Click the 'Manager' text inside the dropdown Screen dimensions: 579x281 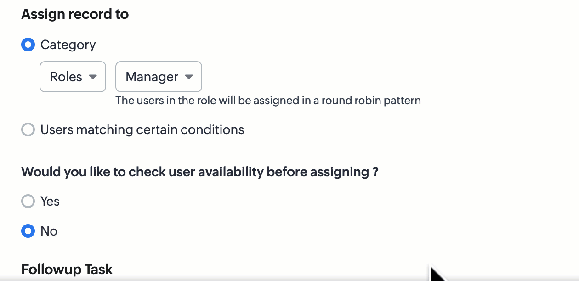click(x=152, y=77)
